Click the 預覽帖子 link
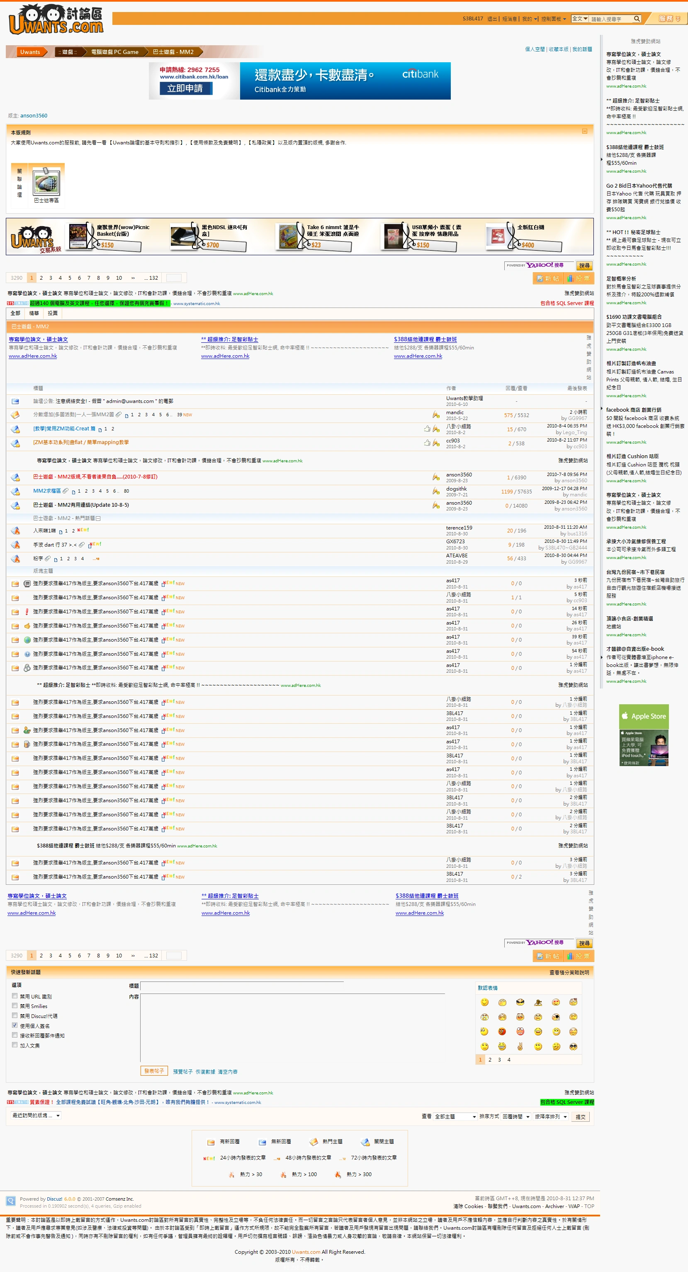The image size is (688, 1272). tap(182, 1072)
